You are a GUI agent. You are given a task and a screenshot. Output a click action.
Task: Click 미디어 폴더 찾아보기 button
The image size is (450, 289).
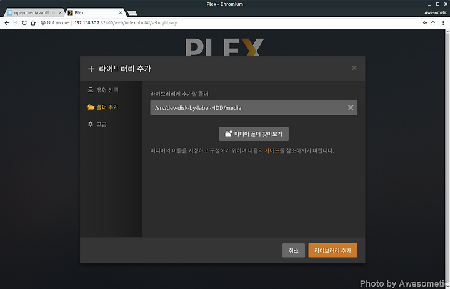coord(254,134)
